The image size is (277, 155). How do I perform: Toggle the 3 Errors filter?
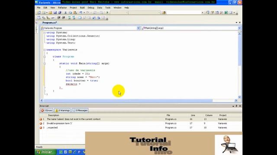(x=46, y=110)
